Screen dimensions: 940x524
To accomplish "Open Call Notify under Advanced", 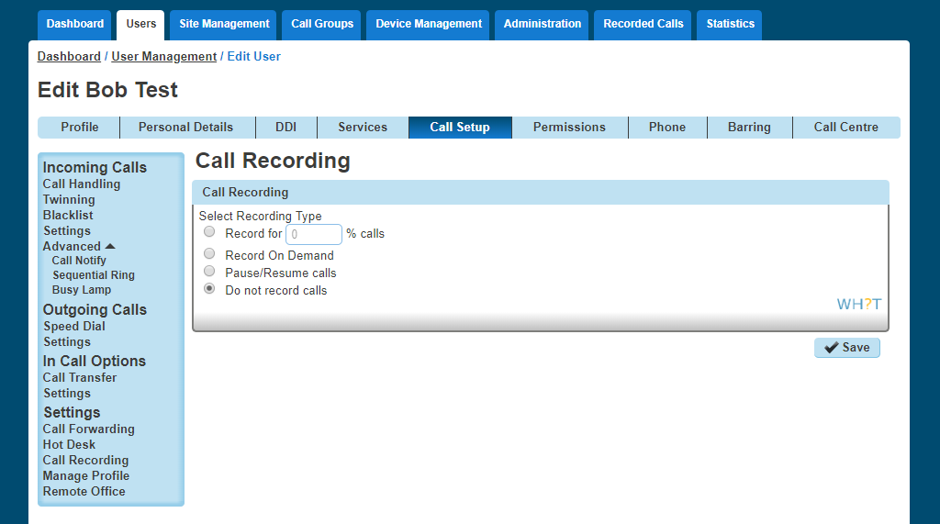I will point(79,261).
